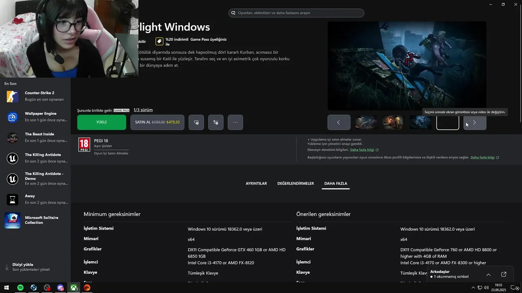
Task: Show hidden system tray icons
Action: (473, 288)
